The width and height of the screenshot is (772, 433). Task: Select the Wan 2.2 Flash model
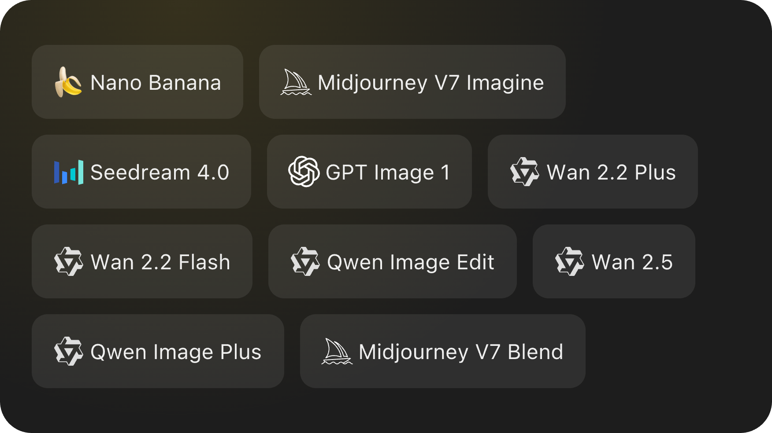[x=142, y=261]
